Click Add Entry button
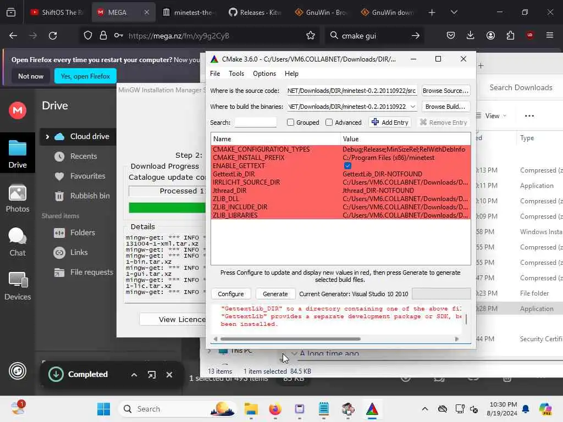The image size is (563, 422). click(390, 123)
